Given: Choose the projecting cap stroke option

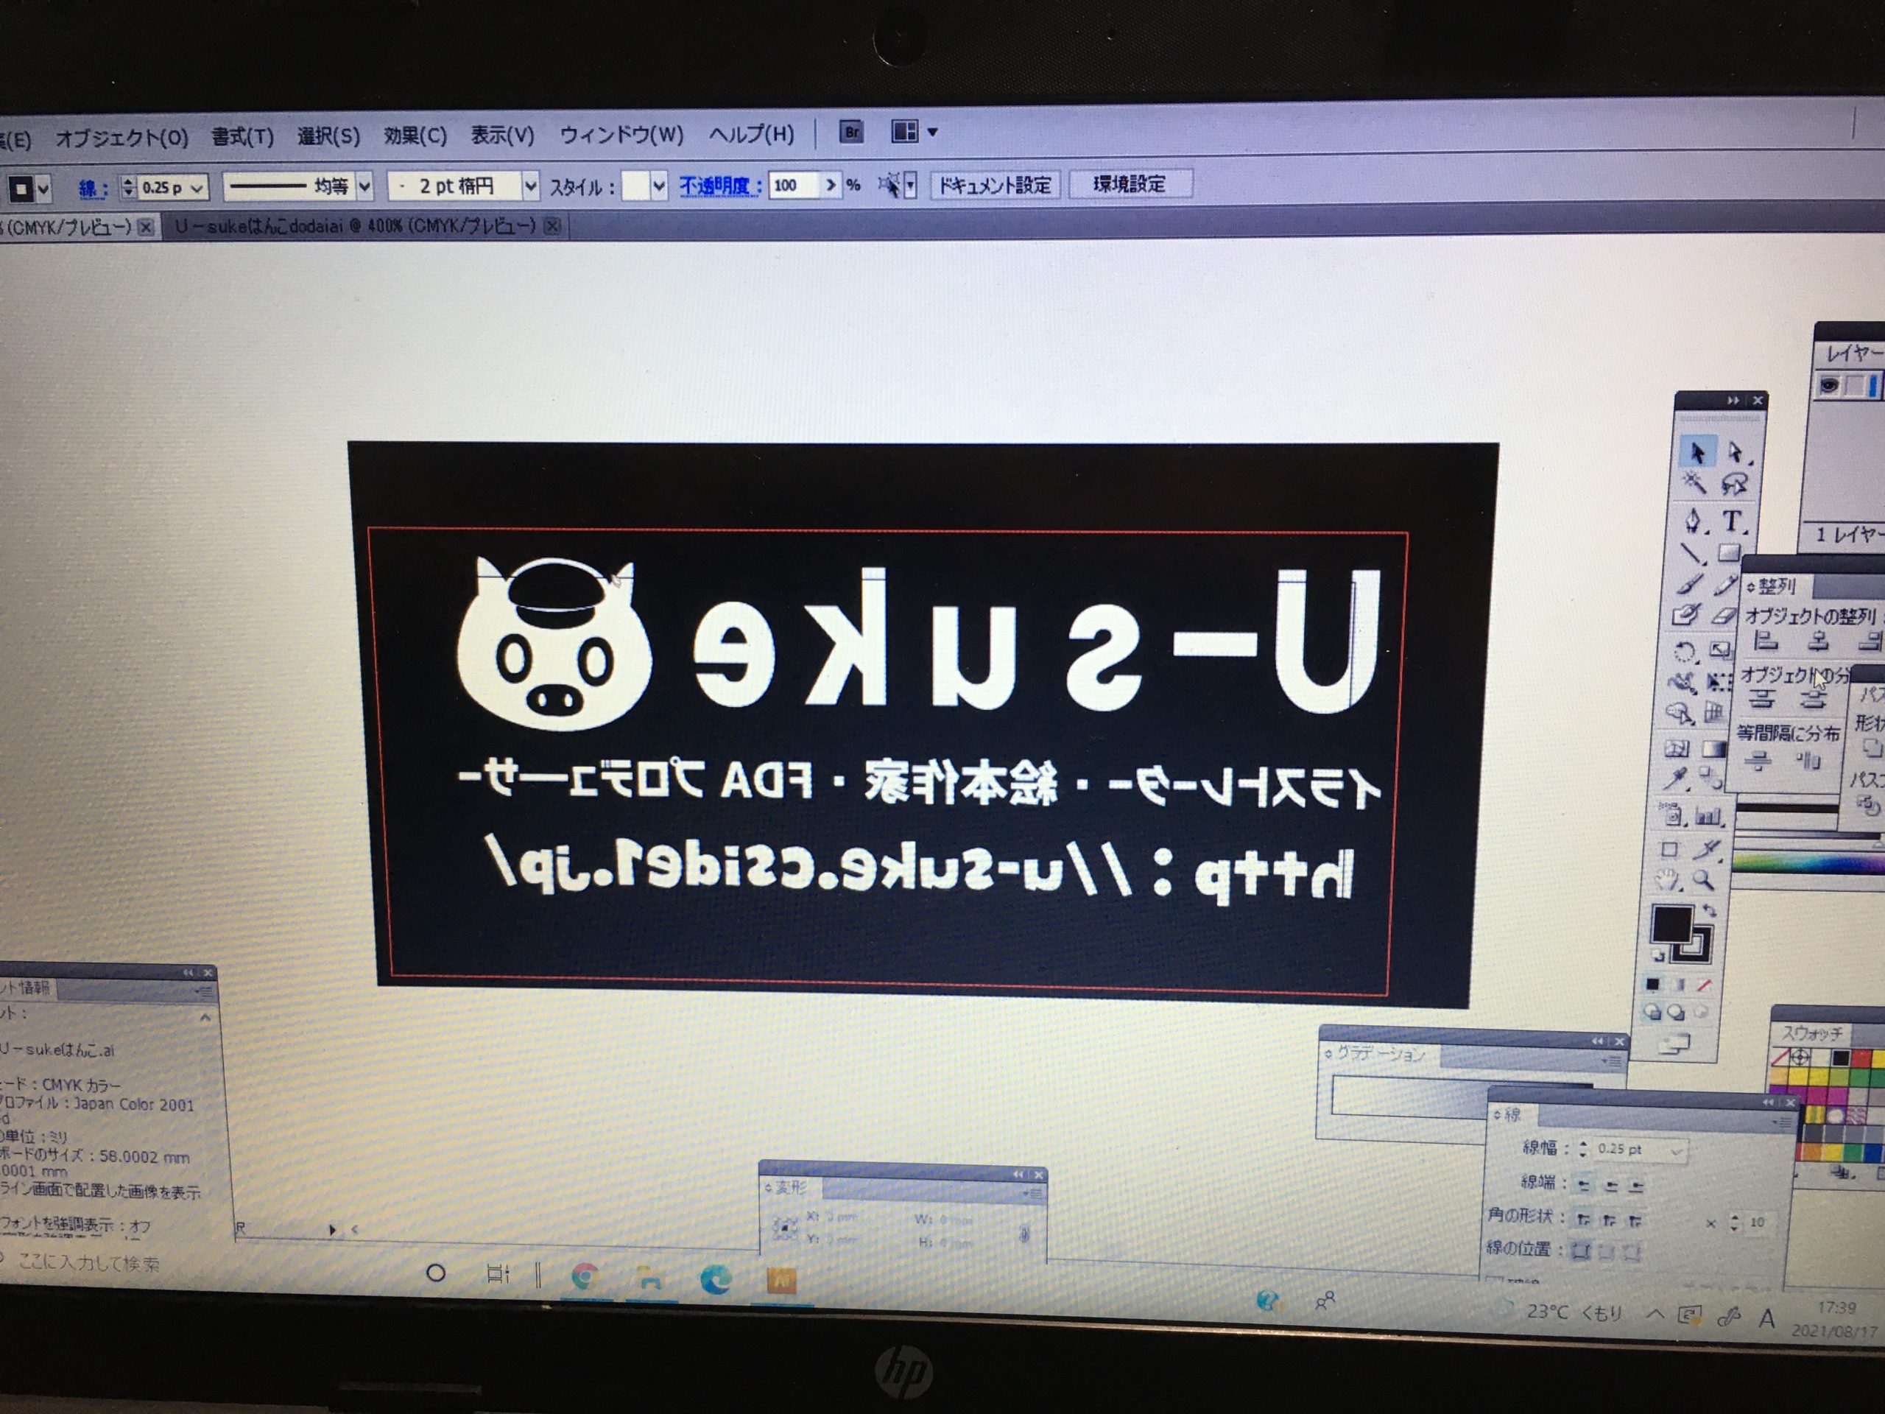Looking at the screenshot, I should [1636, 1186].
